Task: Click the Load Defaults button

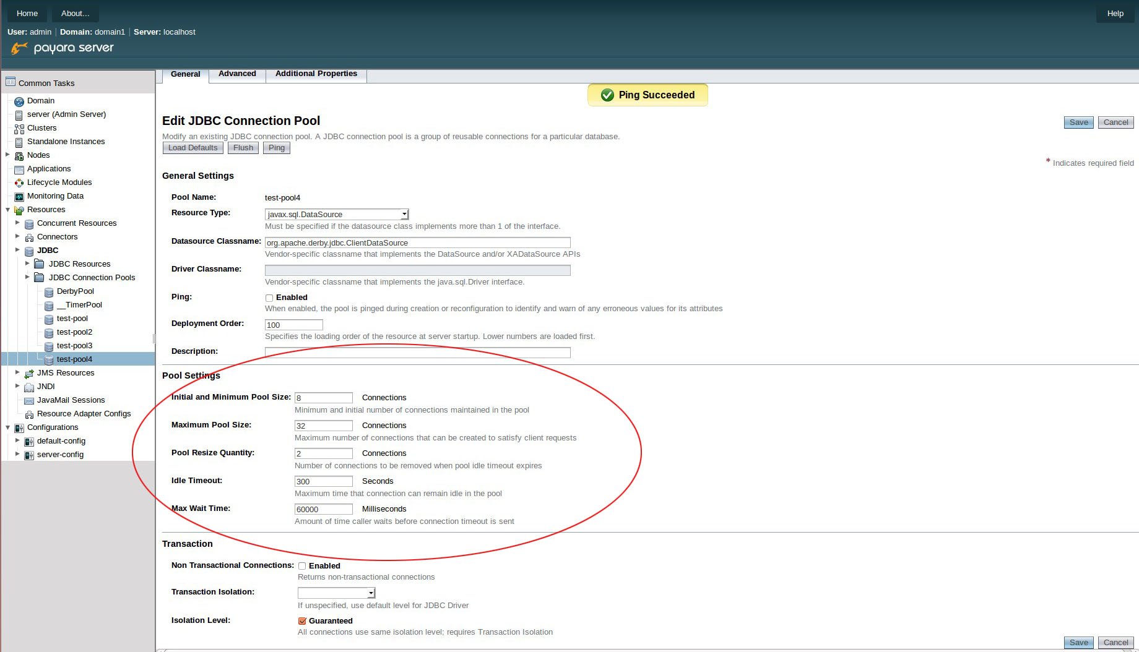Action: (x=193, y=148)
